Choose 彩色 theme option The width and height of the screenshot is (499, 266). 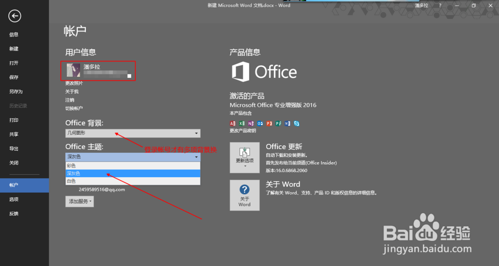(133, 166)
